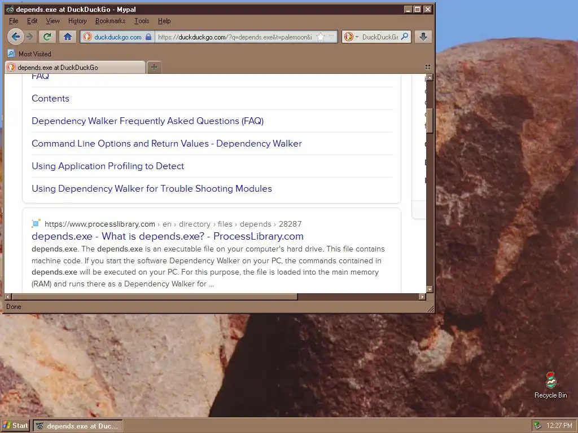Select the 'depends.exe at DuckDuckGo' tab

point(76,68)
